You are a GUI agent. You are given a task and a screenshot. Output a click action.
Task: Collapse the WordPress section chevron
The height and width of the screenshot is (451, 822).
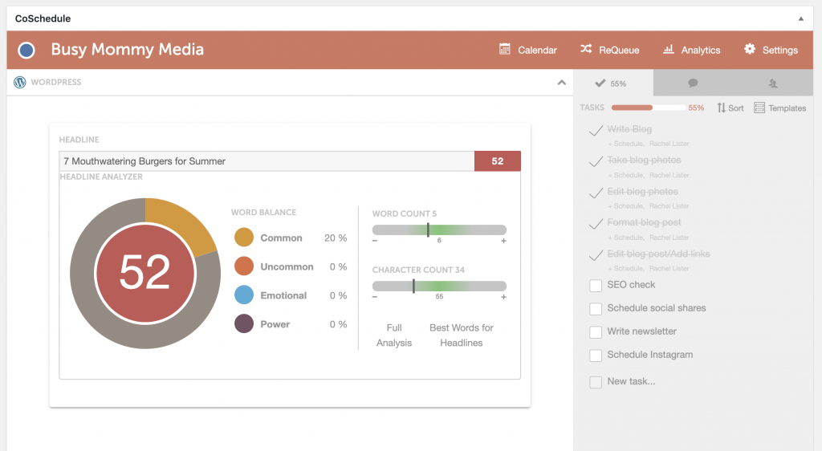[562, 82]
